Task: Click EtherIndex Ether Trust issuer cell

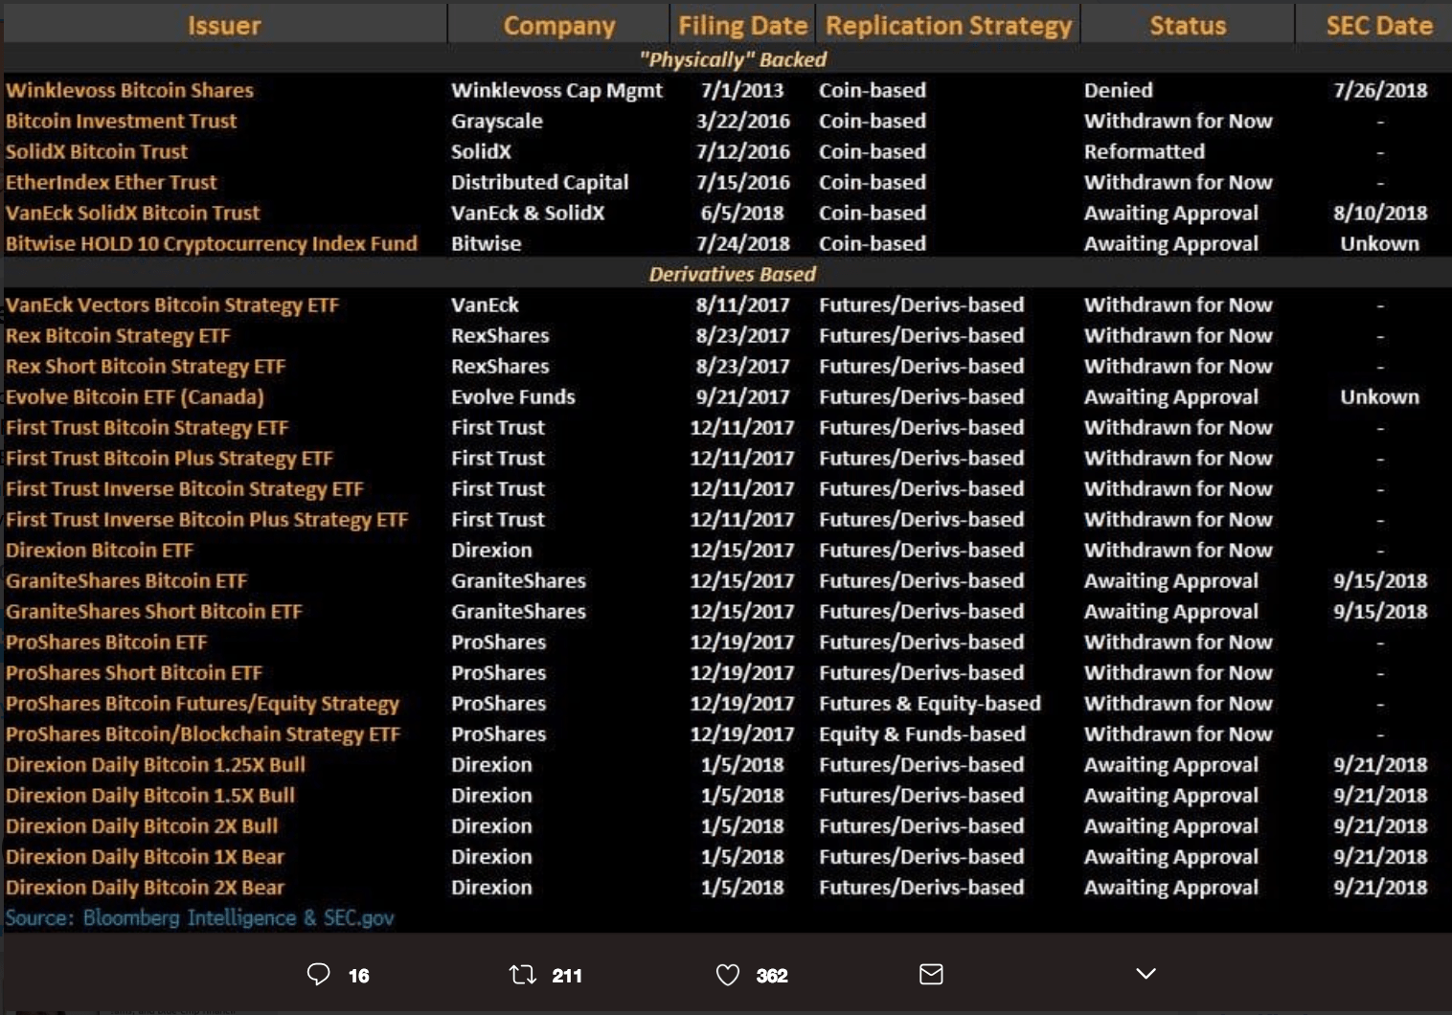Action: coord(111,182)
